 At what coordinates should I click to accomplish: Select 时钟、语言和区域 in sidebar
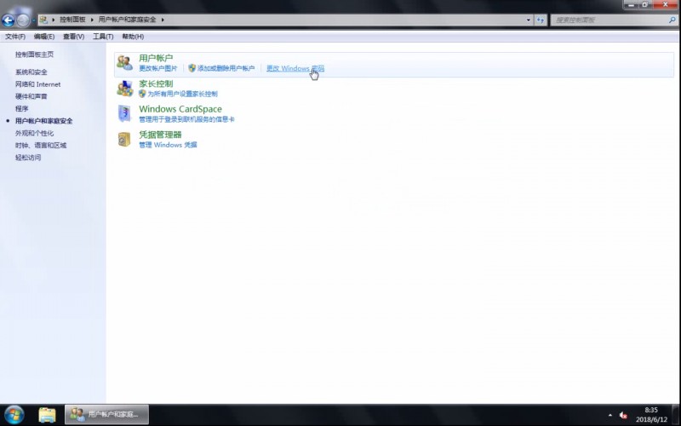pos(41,145)
